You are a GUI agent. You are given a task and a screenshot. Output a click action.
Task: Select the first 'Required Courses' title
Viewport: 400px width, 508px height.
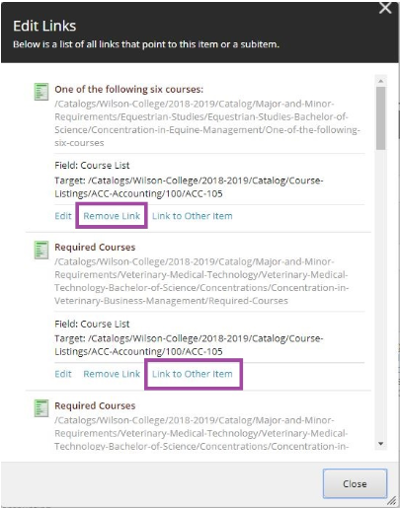[95, 248]
